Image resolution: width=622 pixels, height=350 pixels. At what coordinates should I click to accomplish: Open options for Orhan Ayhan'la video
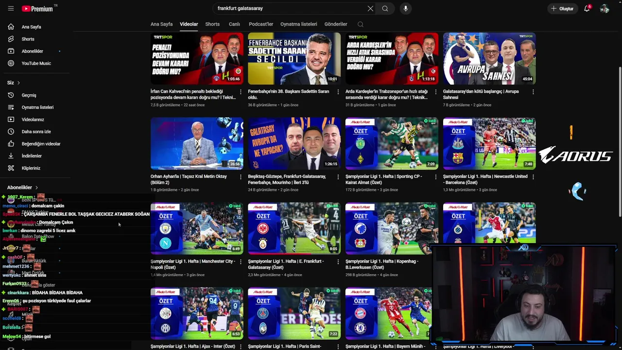point(241,177)
